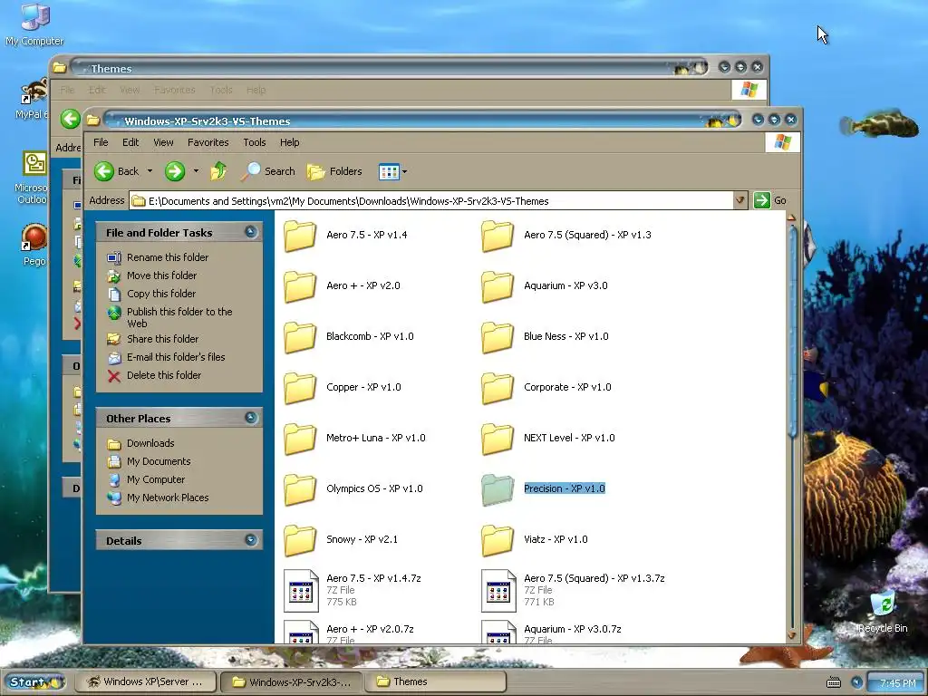Select the Blue Ness - XP v1.0 folder icon

point(498,337)
